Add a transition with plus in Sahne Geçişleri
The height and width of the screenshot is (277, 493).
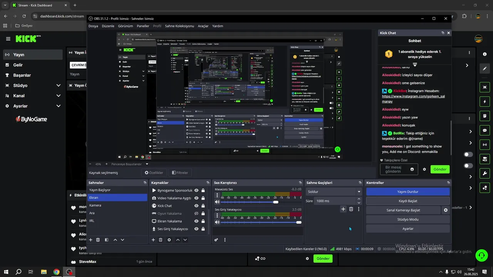pos(343,209)
